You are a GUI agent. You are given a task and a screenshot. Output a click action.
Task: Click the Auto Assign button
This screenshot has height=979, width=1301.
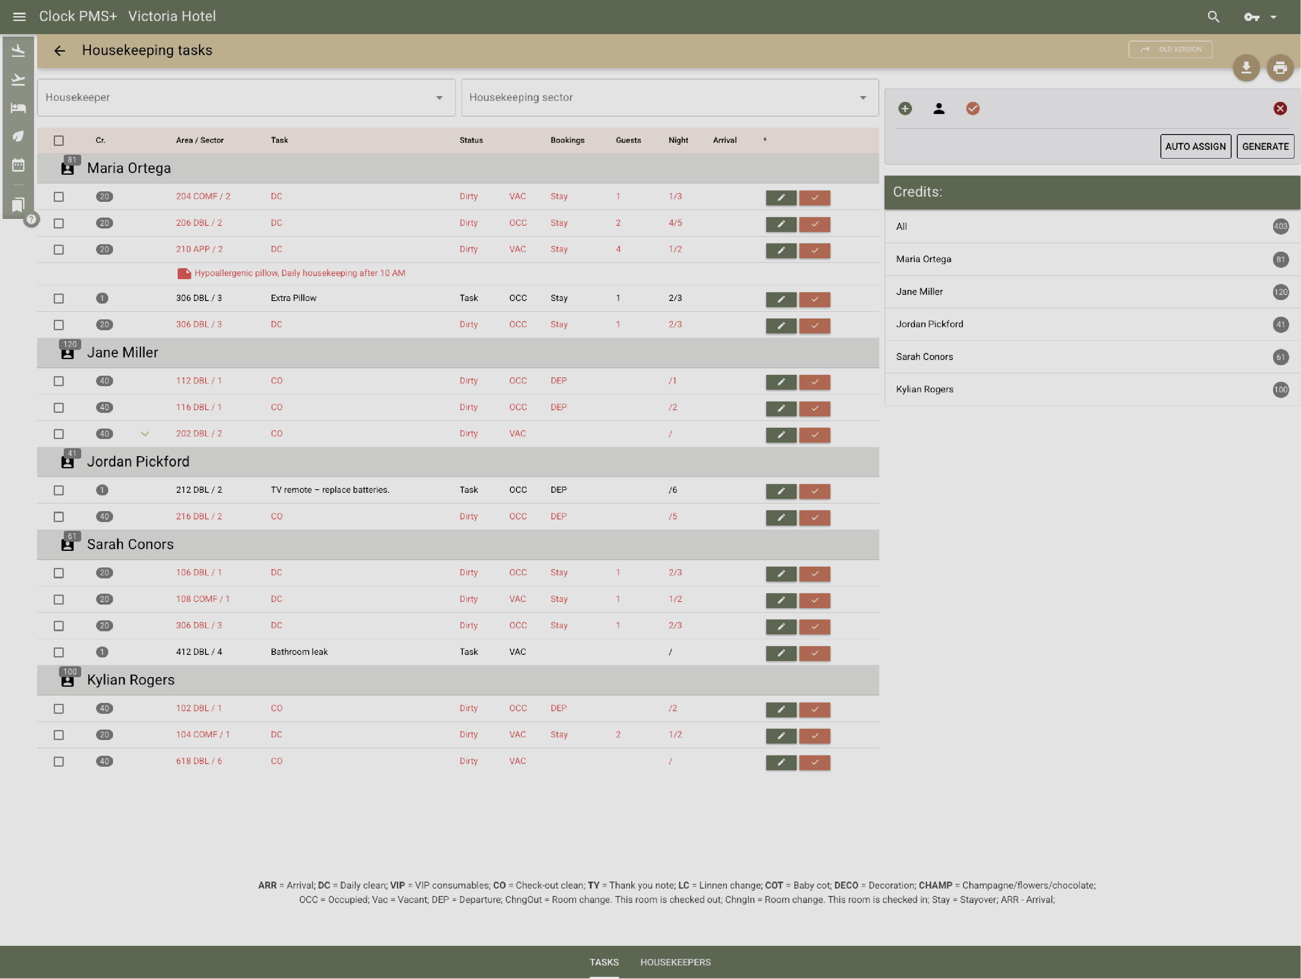[x=1195, y=147]
